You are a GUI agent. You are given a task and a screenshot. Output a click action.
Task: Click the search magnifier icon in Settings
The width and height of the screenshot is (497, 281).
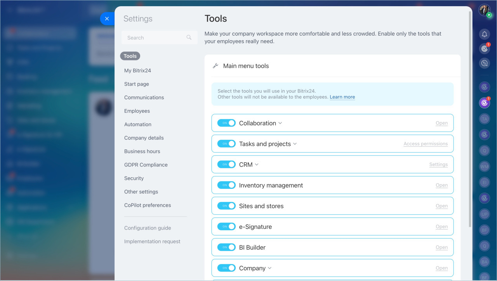coord(189,38)
